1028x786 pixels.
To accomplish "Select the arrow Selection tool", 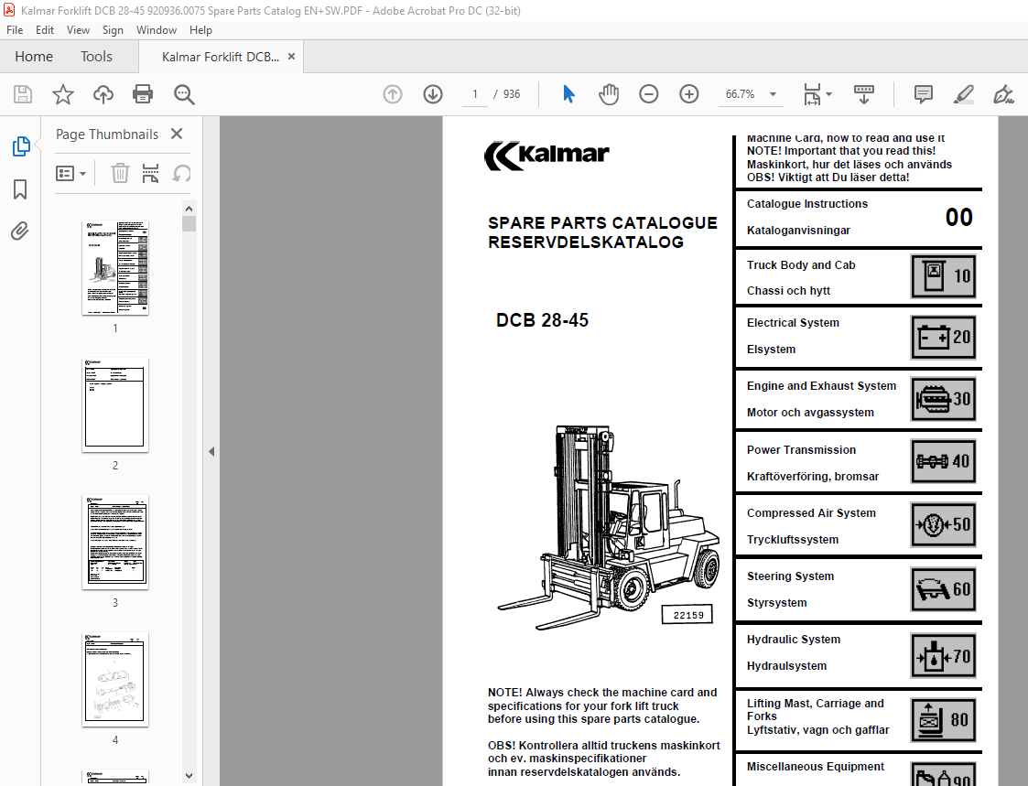I will point(568,93).
